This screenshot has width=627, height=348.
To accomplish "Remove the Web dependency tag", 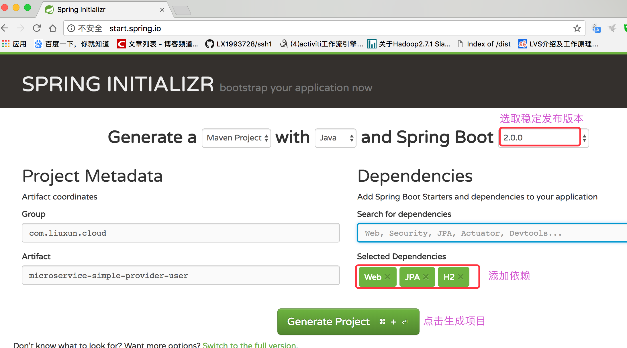I will click(x=387, y=277).
